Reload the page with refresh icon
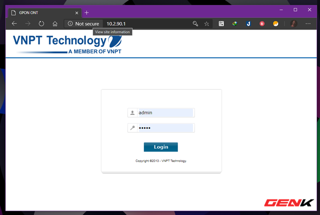The width and height of the screenshot is (320, 215). (x=41, y=24)
